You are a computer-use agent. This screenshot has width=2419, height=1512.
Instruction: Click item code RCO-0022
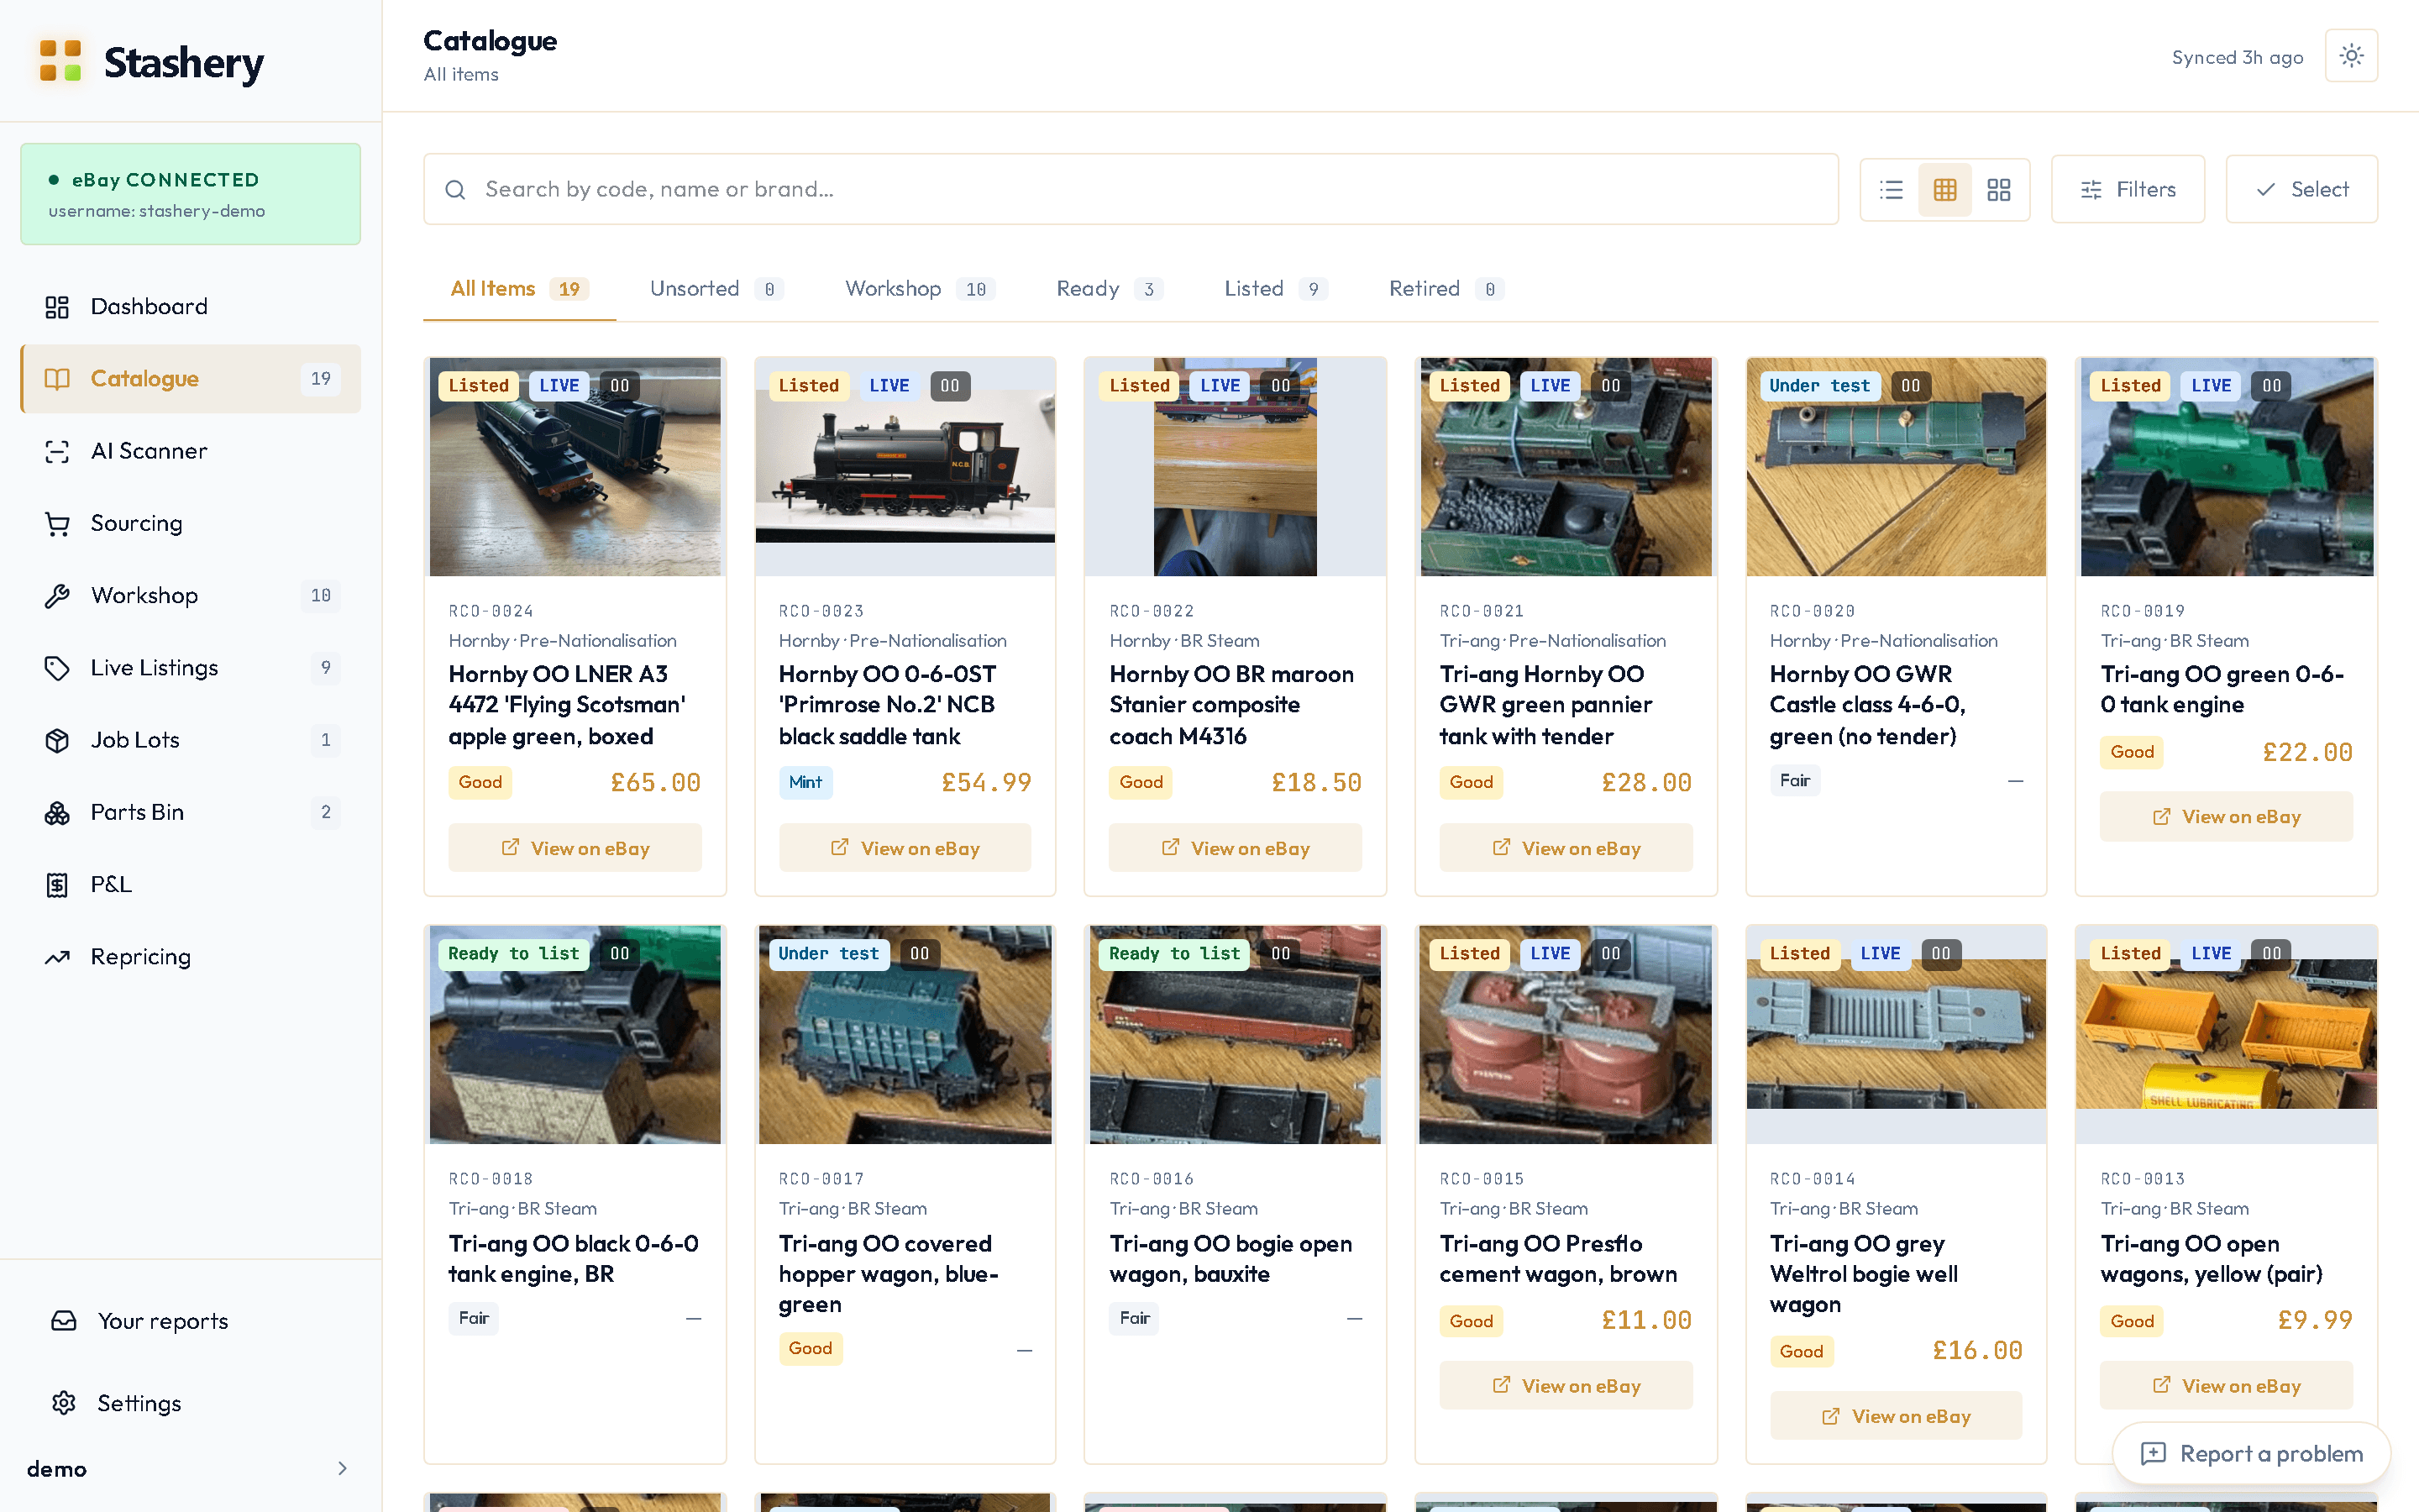tap(1152, 611)
